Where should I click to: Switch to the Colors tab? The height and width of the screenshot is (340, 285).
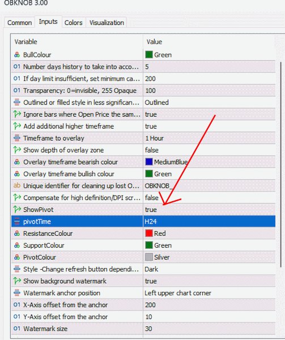coord(74,23)
